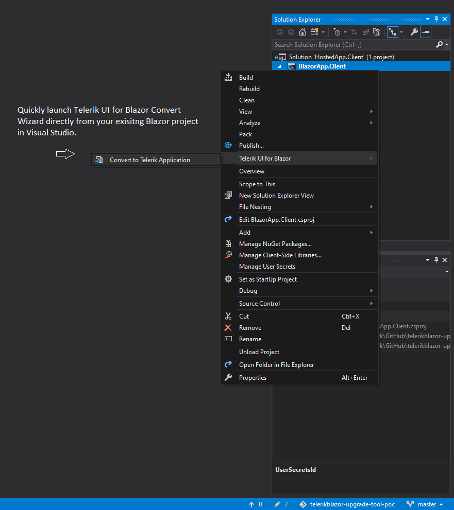Click the Convert to Telerik Application icon
The image size is (454, 510).
99,160
